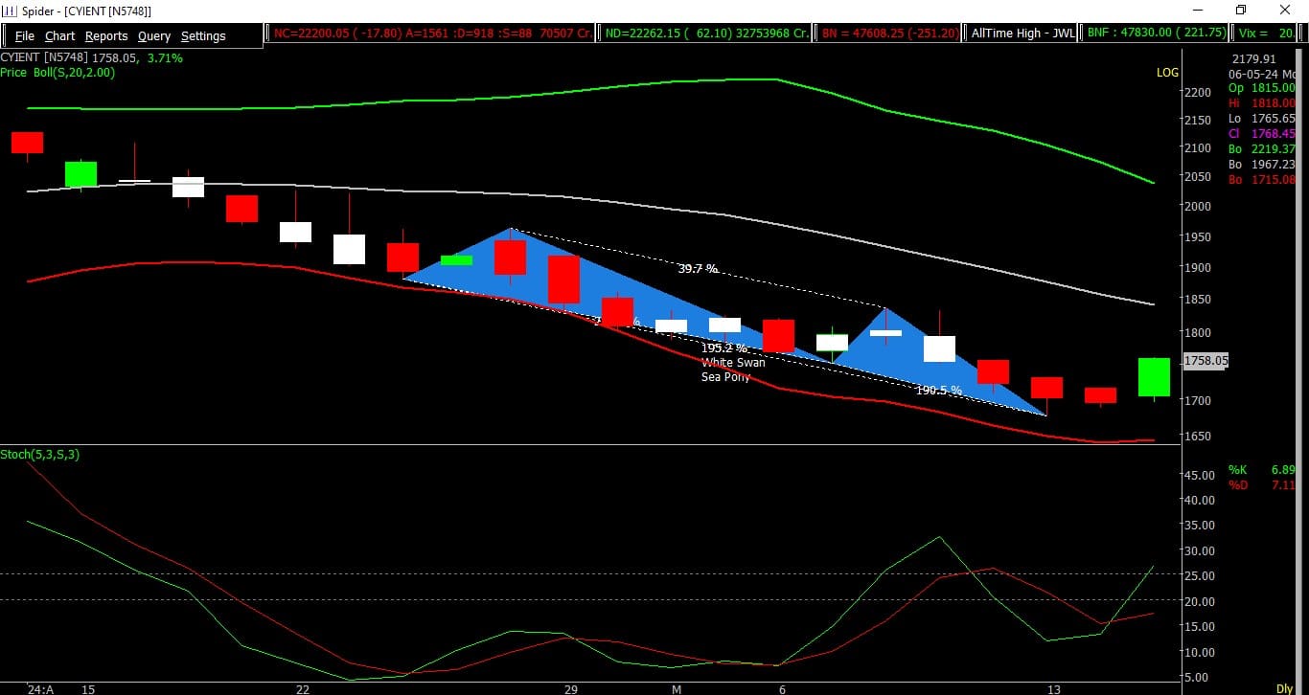Click the AllTime High - JWL ticker

point(1022,33)
